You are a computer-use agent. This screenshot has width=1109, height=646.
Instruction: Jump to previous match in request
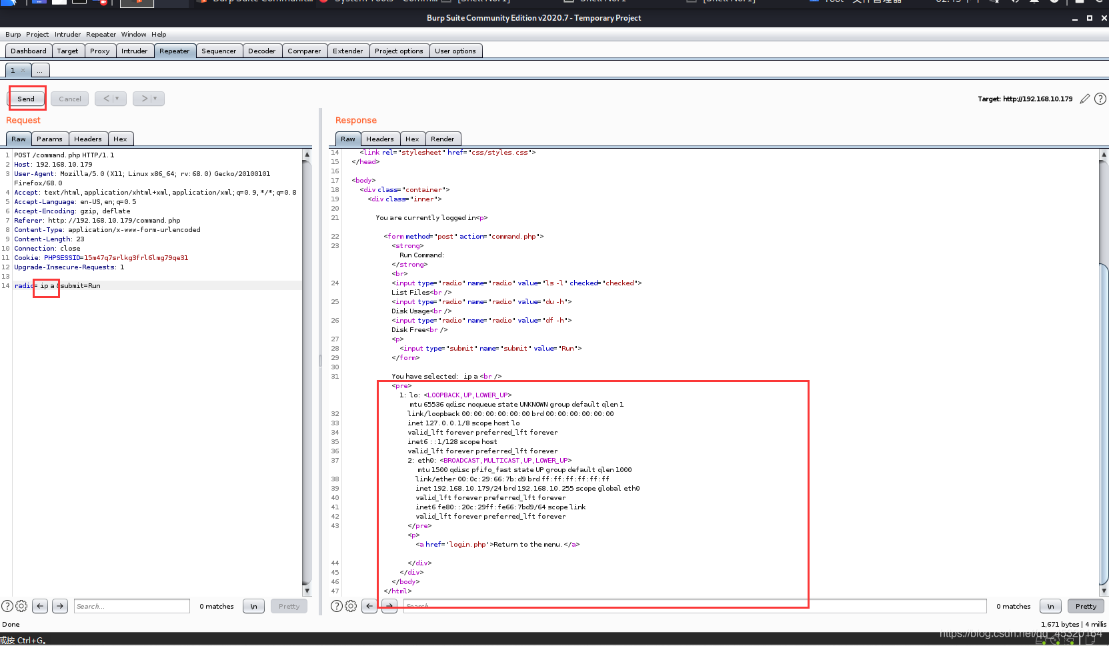pyautogui.click(x=41, y=606)
